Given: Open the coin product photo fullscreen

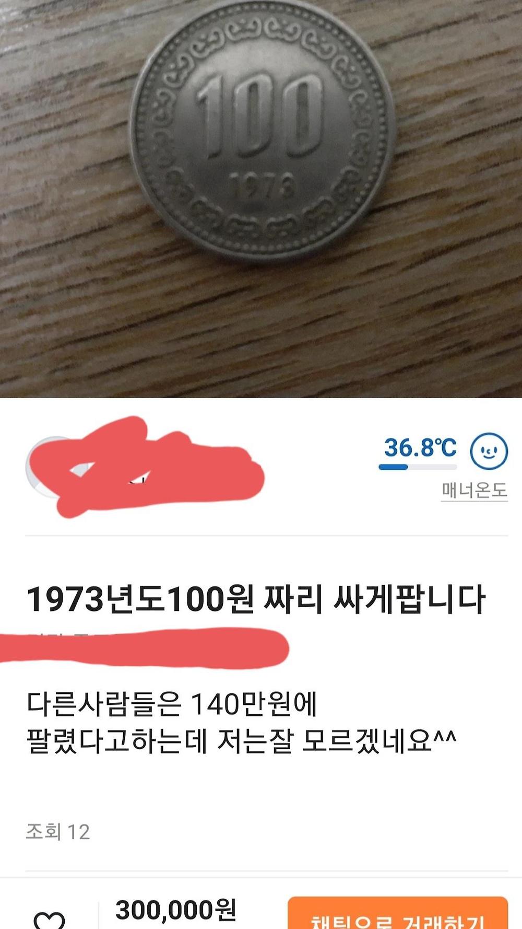Looking at the screenshot, I should point(261,199).
